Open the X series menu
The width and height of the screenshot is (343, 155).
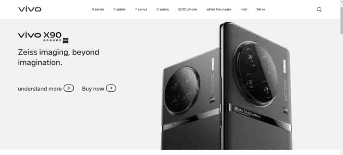coord(98,9)
